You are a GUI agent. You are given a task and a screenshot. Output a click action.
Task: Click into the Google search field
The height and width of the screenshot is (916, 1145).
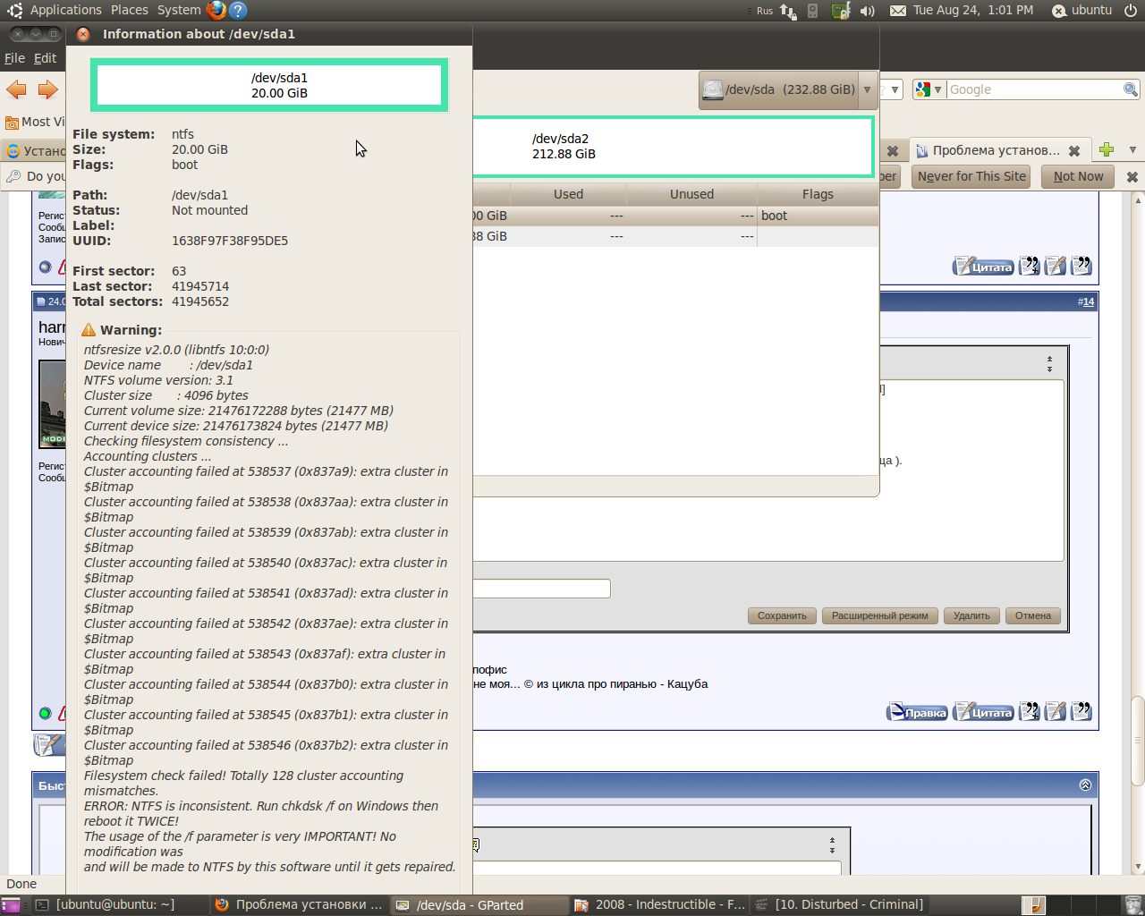[1033, 89]
